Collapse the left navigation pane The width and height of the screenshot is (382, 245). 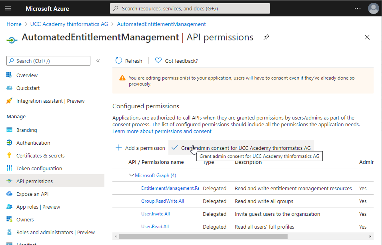click(x=98, y=61)
